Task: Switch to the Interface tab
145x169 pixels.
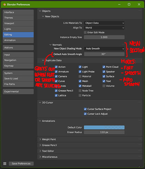Action: [x=18, y=12]
